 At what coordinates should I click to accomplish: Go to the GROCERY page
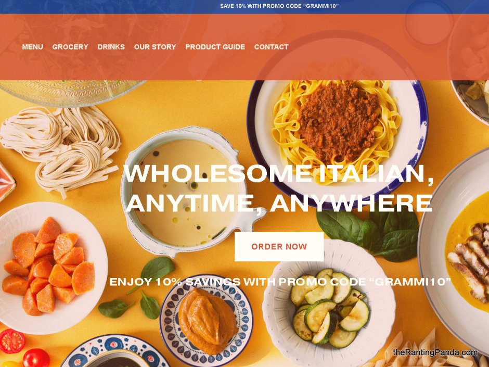point(70,47)
